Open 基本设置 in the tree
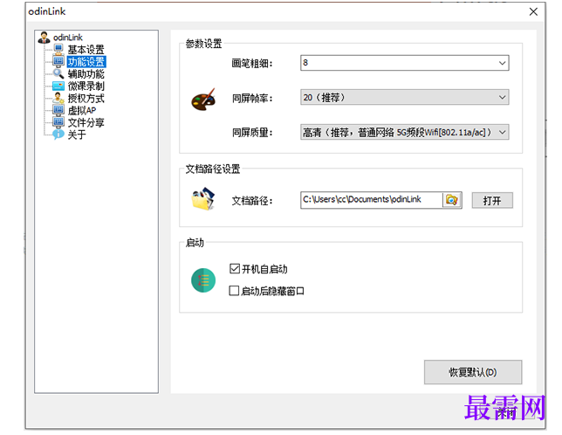Image resolution: width=562 pixels, height=435 pixels. click(86, 50)
